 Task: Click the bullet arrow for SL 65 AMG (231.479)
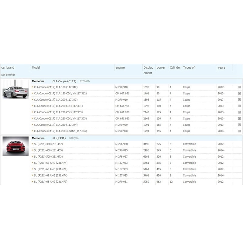pos(33,181)
